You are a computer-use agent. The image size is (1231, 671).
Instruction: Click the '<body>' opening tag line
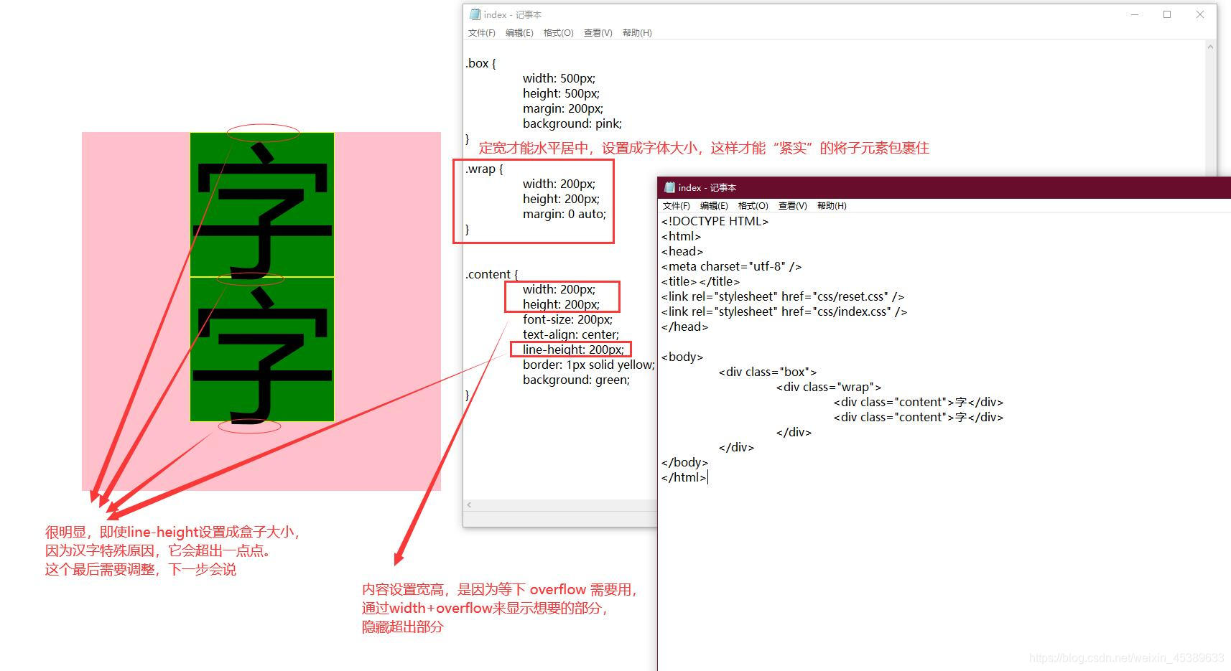tap(682, 357)
